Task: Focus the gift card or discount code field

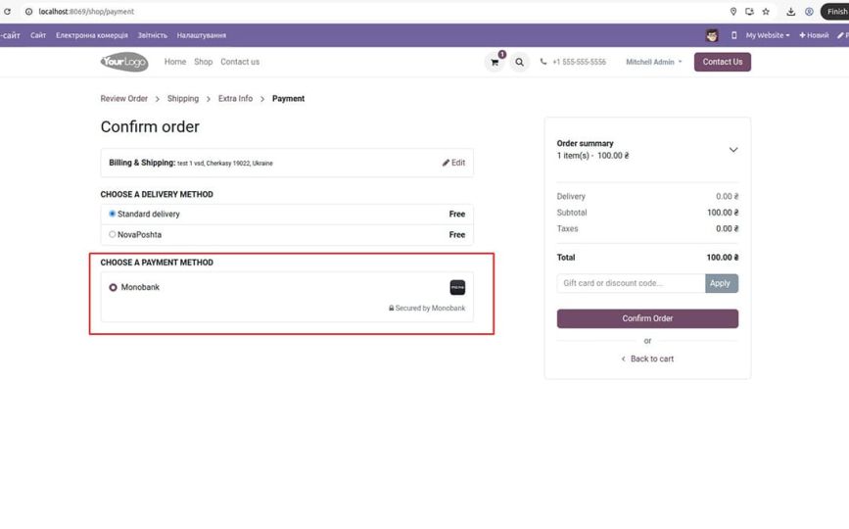Action: 631,283
